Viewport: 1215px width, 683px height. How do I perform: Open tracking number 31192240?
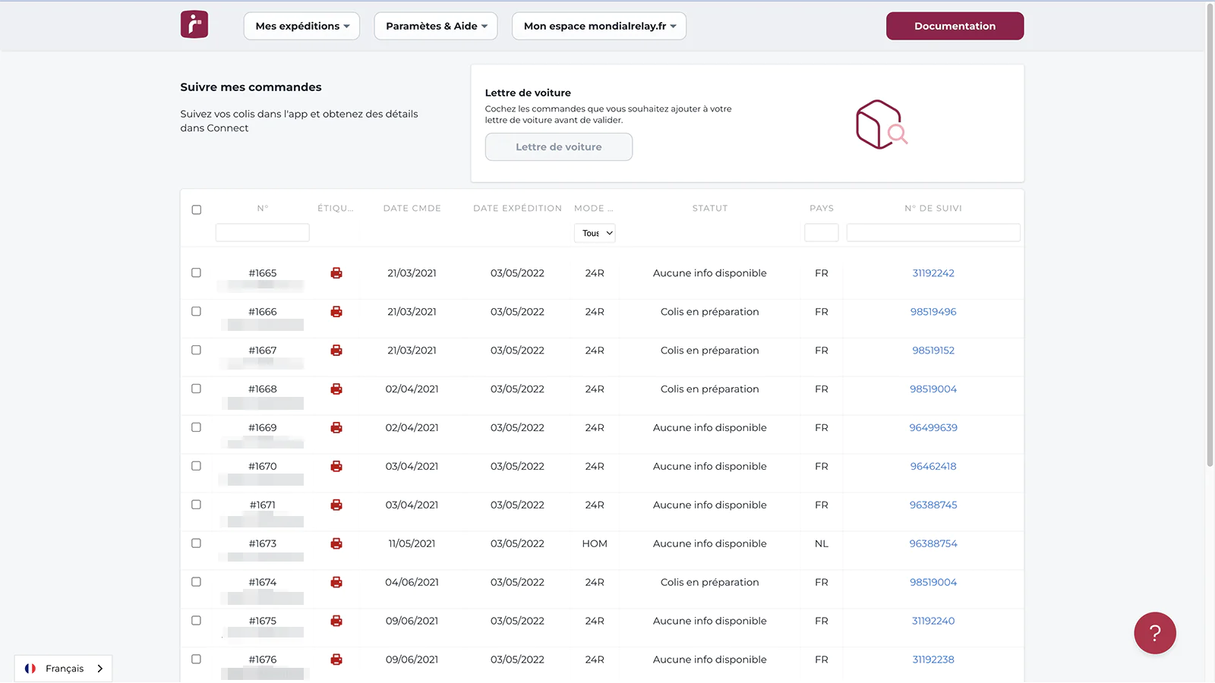pyautogui.click(x=933, y=622)
